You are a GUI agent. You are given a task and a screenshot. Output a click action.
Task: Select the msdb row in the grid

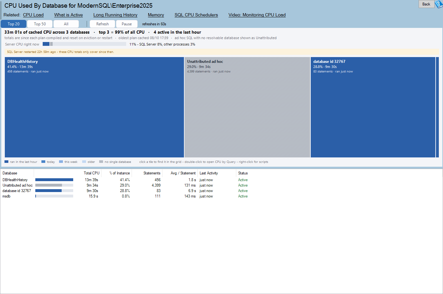click(x=221, y=196)
